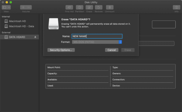Eject DATA HOARD using eject icon
Screen dimensions: 182x112
coord(35,37)
